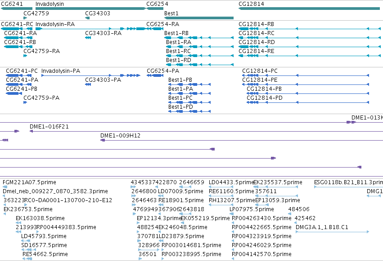Click EST RP003014681.5prime
The image size is (383, 261).
pyautogui.click(x=192, y=245)
